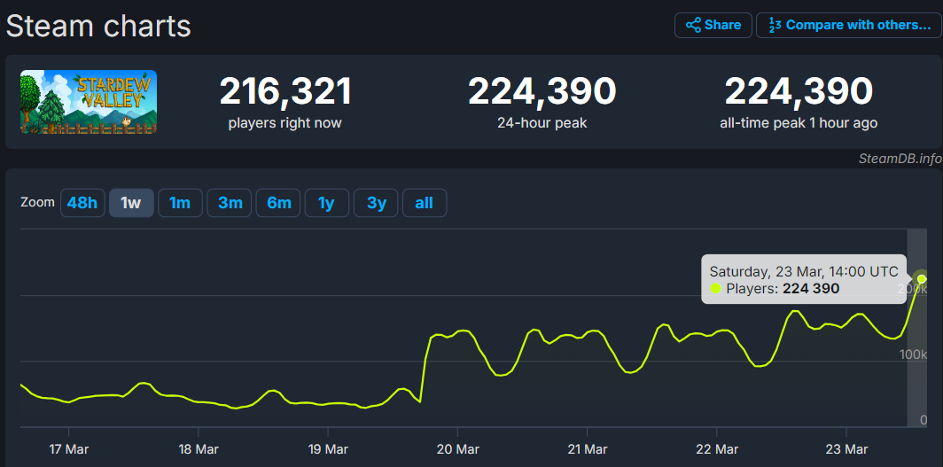Click the share network icon

click(x=693, y=25)
